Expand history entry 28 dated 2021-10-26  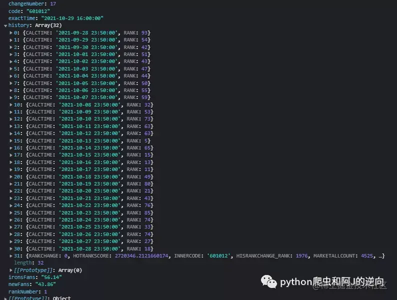[x=11, y=234]
